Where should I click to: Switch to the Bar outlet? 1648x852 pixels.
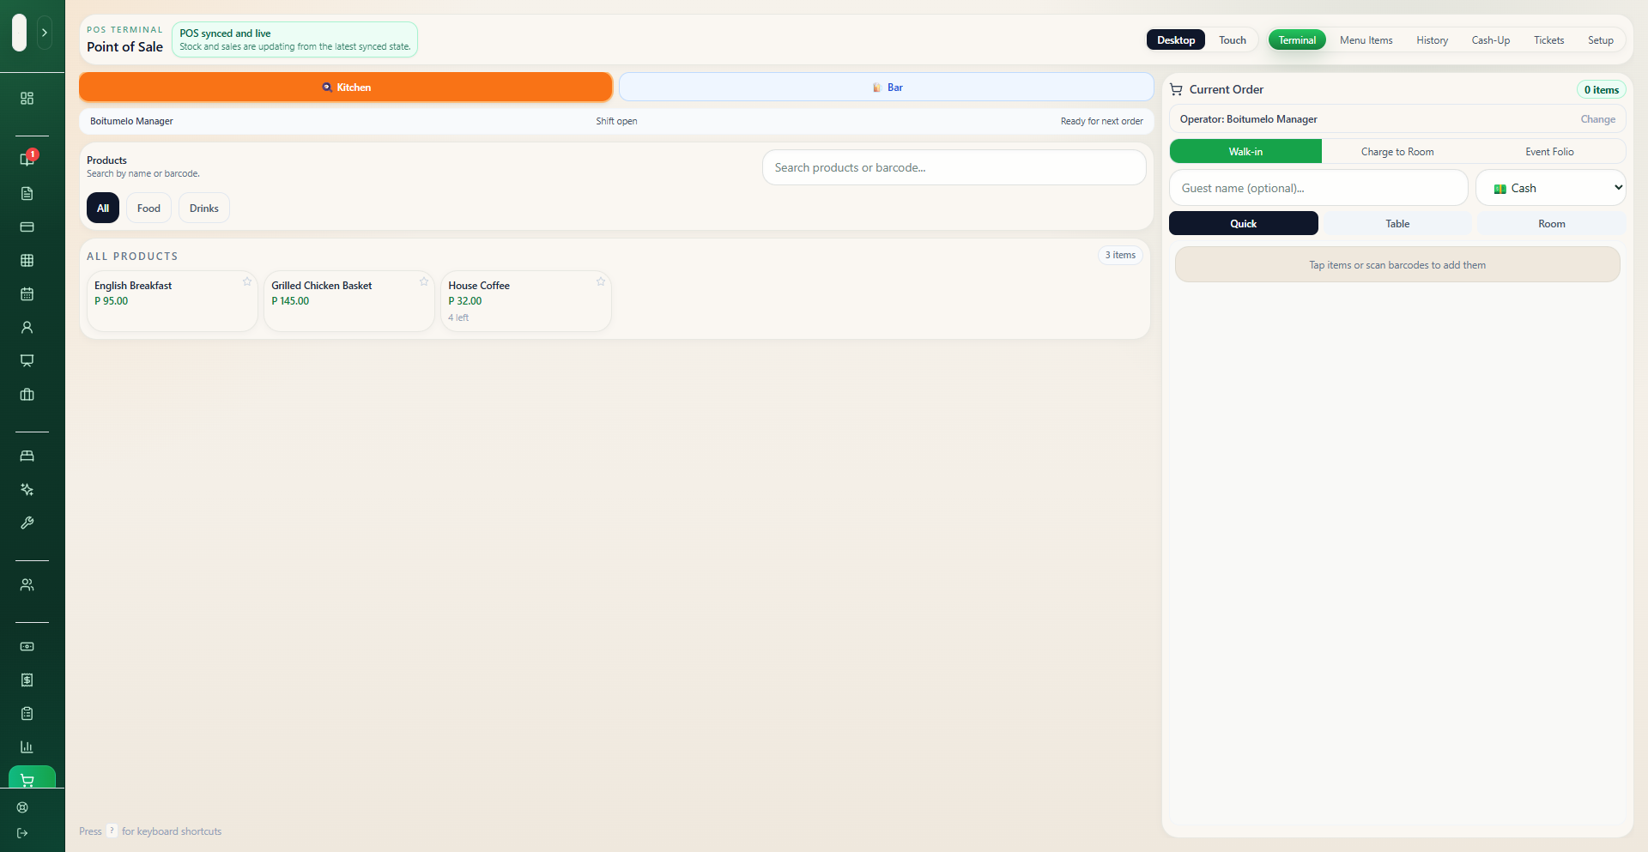887,88
